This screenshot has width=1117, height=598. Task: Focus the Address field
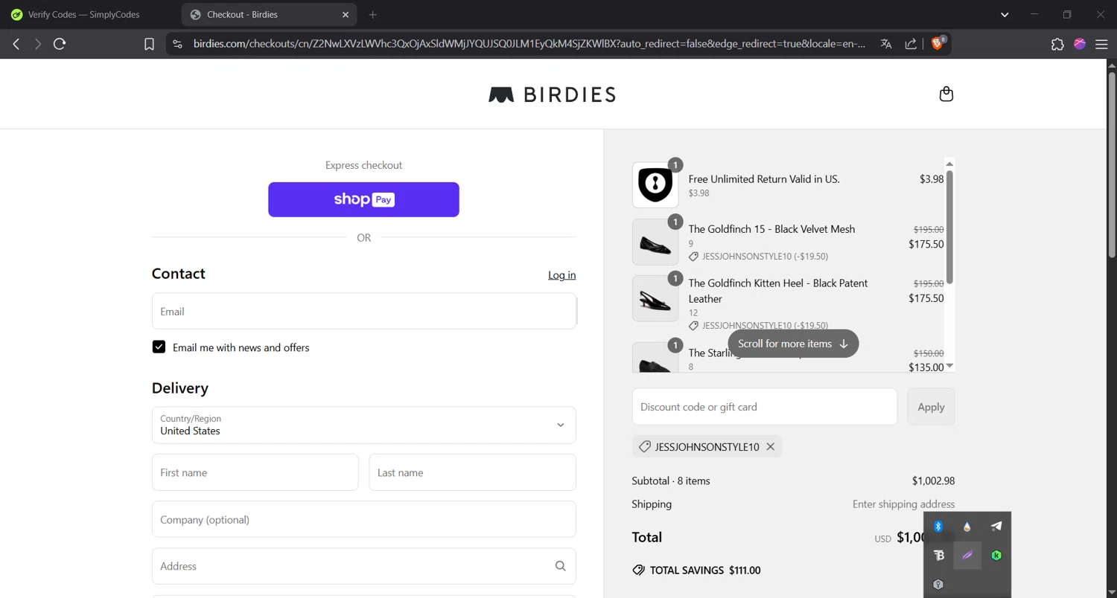[x=363, y=566]
